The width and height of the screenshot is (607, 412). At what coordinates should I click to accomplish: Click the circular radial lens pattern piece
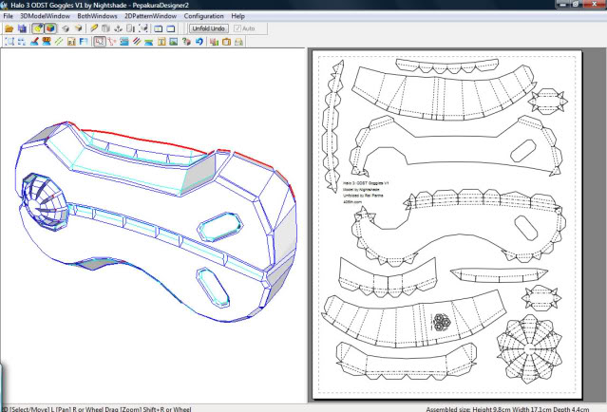529,348
